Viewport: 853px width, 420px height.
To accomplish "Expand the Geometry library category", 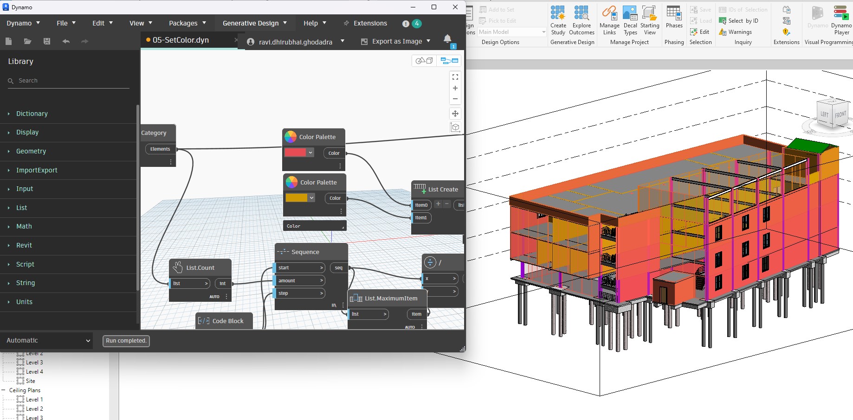I will [x=31, y=151].
